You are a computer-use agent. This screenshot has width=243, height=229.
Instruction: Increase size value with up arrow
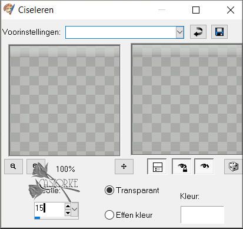click(x=68, y=206)
